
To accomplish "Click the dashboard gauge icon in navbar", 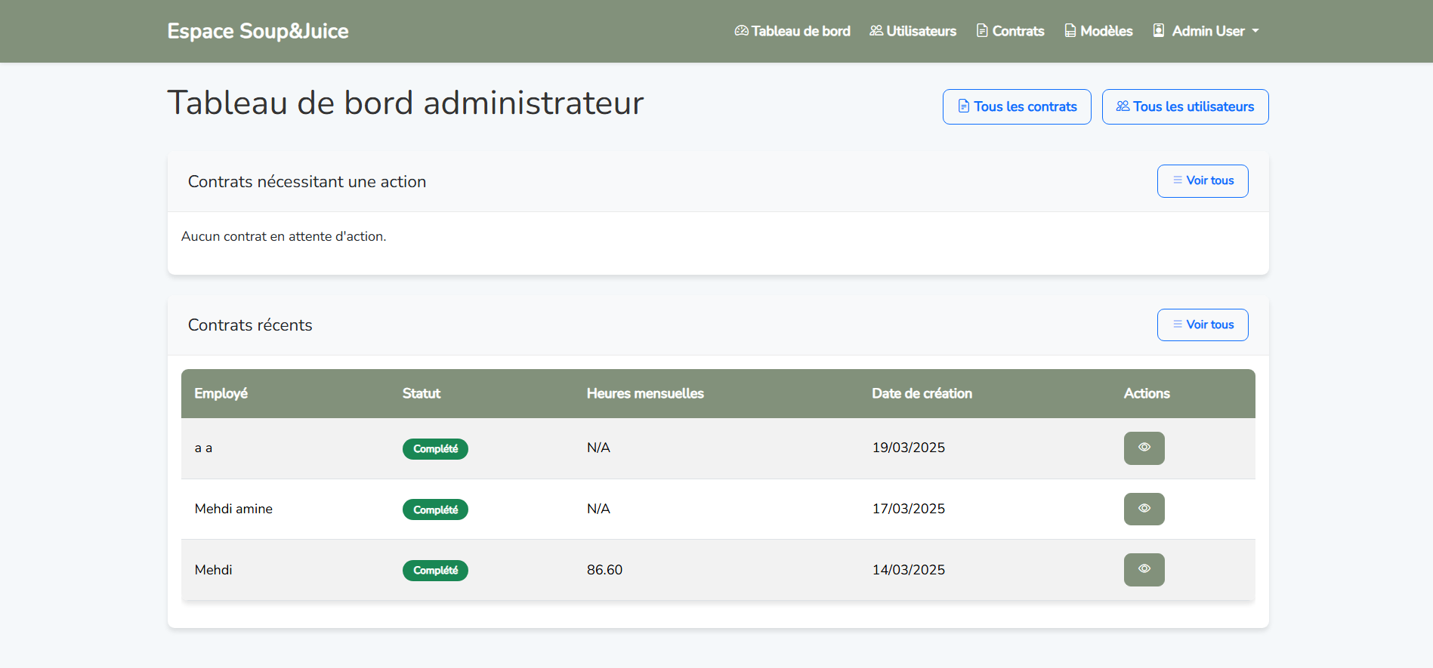I will click(x=741, y=31).
